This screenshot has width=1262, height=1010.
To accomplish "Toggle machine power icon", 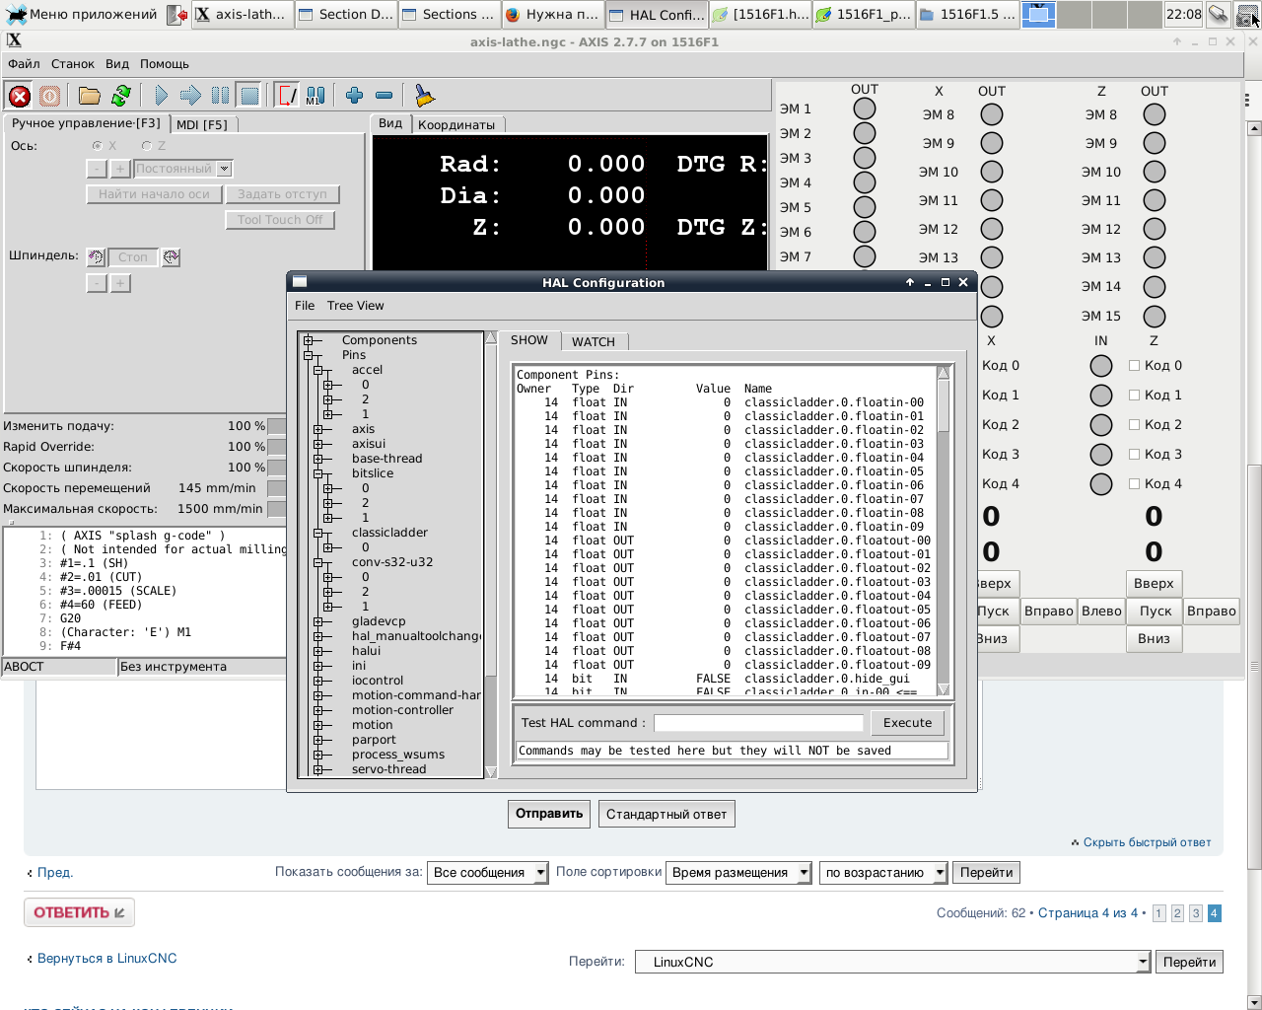I will [x=49, y=96].
